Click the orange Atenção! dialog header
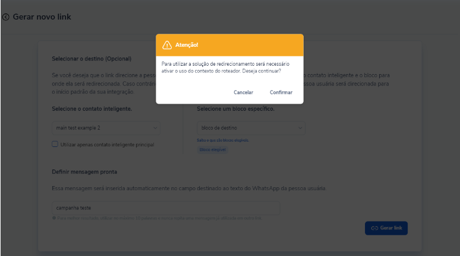 [230, 45]
